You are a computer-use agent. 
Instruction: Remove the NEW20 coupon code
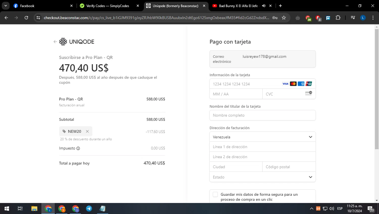click(x=87, y=131)
